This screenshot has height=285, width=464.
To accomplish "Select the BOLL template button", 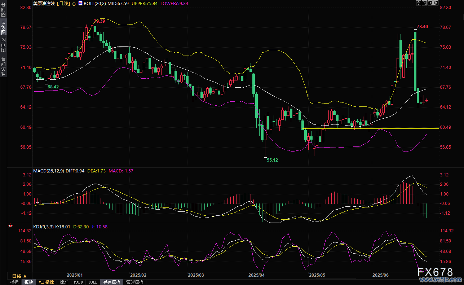I will tap(93, 282).
